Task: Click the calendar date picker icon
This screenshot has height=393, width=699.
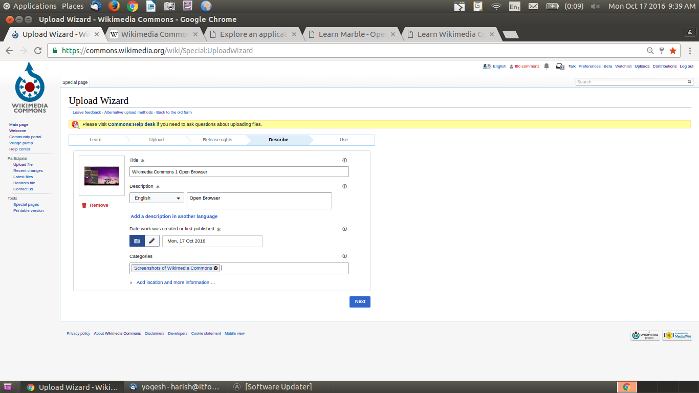Action: click(x=137, y=241)
